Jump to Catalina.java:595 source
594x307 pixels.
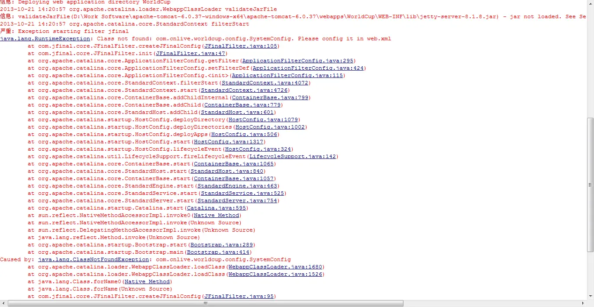click(x=216, y=208)
